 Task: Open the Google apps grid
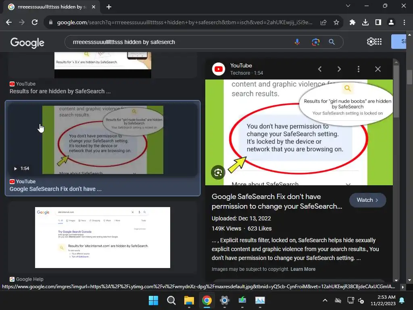378,42
